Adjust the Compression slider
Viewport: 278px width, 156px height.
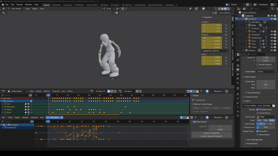click(265, 127)
